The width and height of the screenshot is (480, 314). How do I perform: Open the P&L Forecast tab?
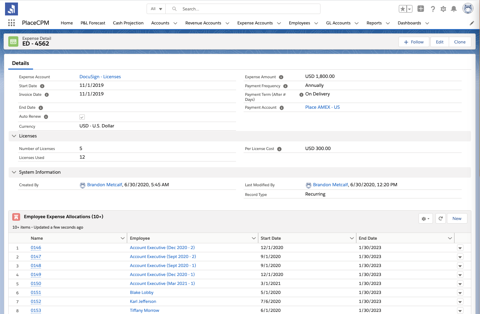coord(93,23)
